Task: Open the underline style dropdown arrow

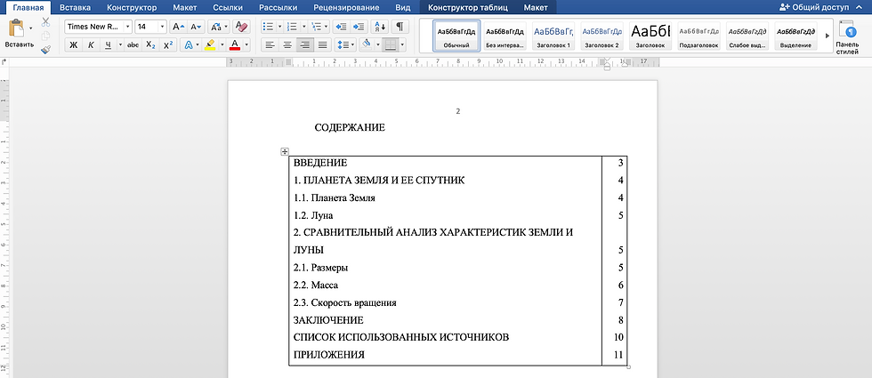Action: coord(119,45)
